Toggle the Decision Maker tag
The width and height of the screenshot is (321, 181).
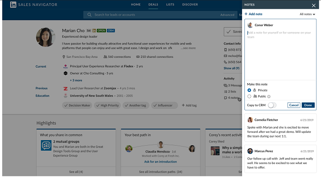click(x=77, y=105)
